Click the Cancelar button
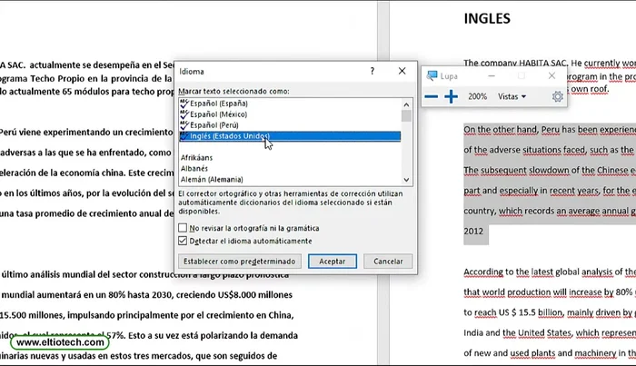The height and width of the screenshot is (366, 636). 388,262
